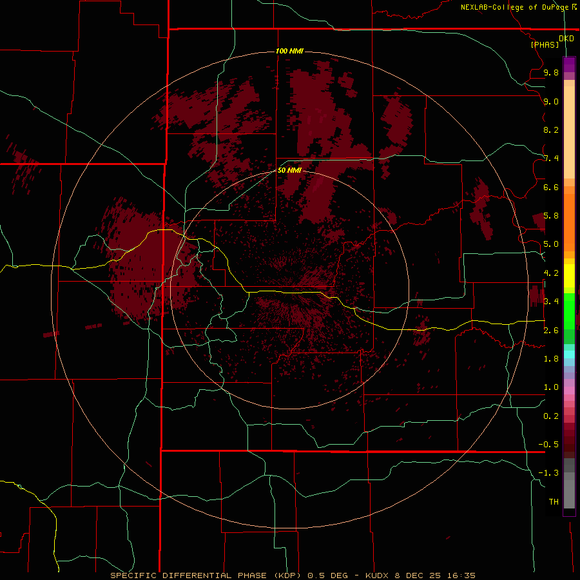
Task: Click the SPECIFIC DIFFERENTIAL PHASE (KDP) caption
Action: tap(206, 575)
